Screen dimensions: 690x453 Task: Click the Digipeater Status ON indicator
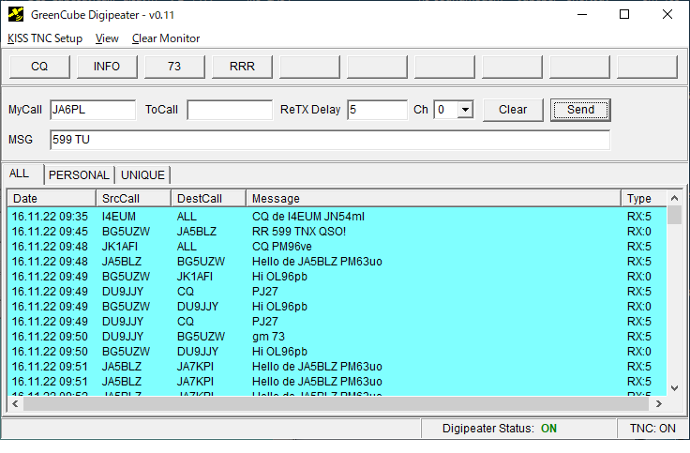548,429
